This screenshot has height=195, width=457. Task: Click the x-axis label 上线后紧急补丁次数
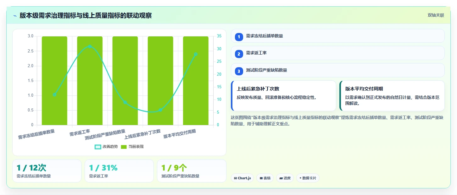click(142, 134)
